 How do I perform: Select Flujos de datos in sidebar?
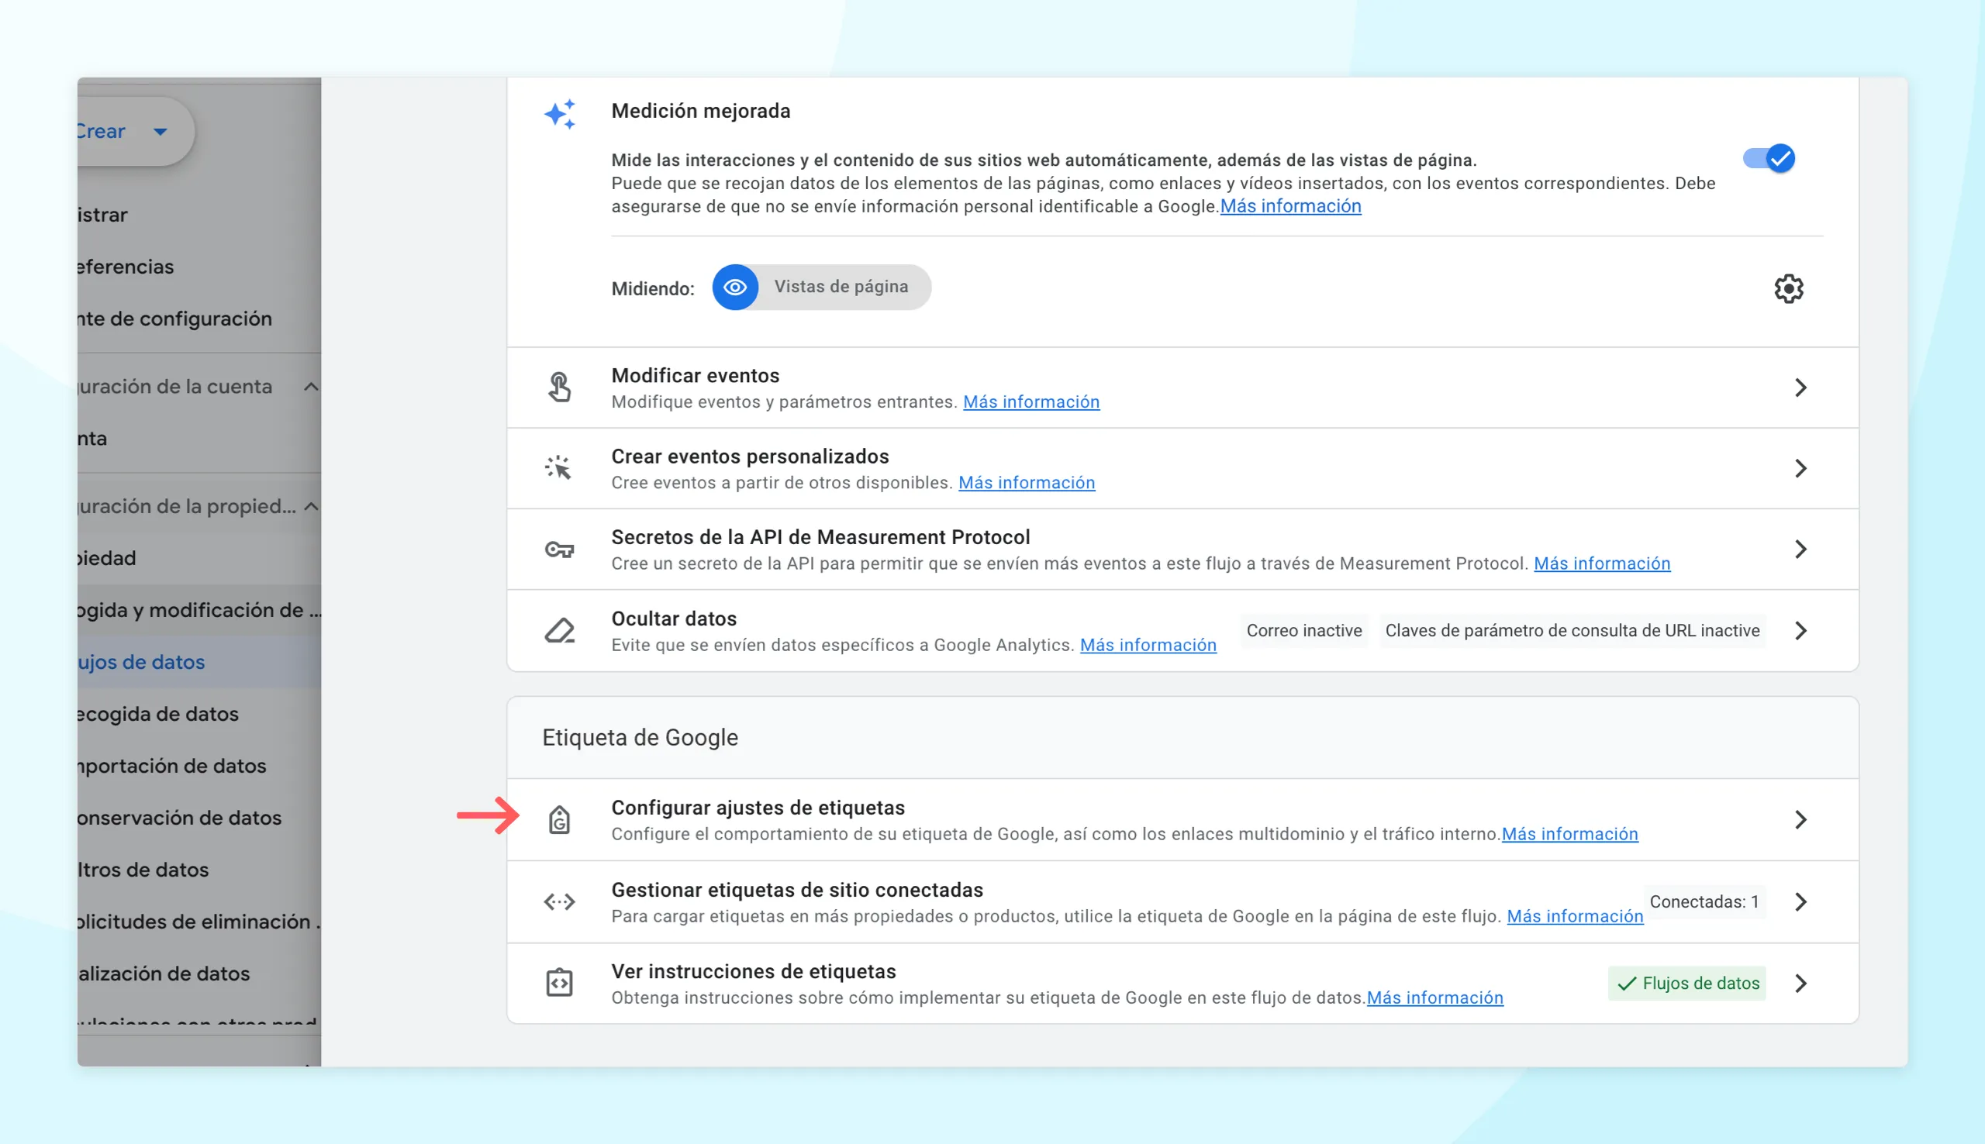click(x=198, y=662)
